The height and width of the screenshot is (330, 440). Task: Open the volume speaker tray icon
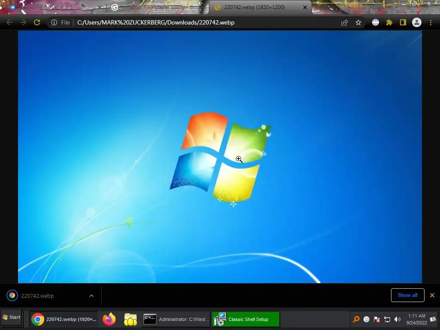397,319
